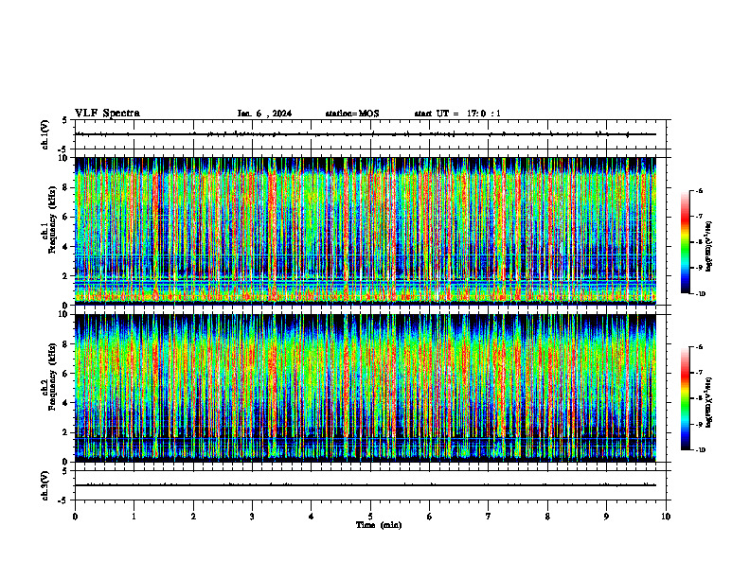The image size is (750, 579).
Task: Click the "-10" label on ch.2 color bar
Action: [700, 450]
